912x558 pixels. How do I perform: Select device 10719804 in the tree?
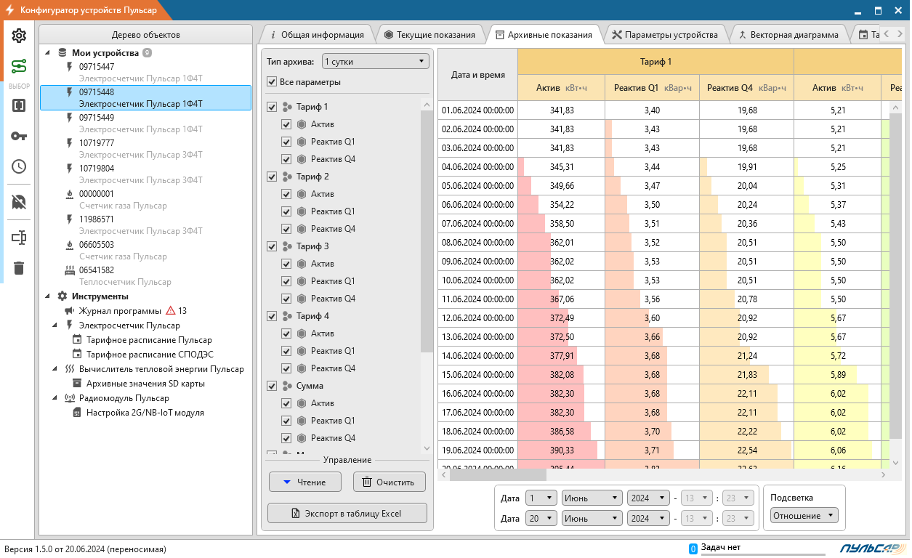pos(145,174)
